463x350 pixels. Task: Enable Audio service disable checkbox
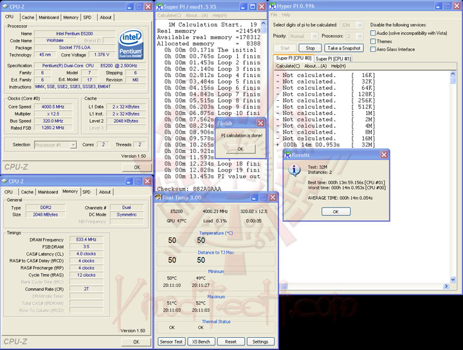(x=373, y=33)
